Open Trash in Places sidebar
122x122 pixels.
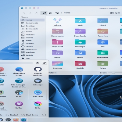click(32, 41)
